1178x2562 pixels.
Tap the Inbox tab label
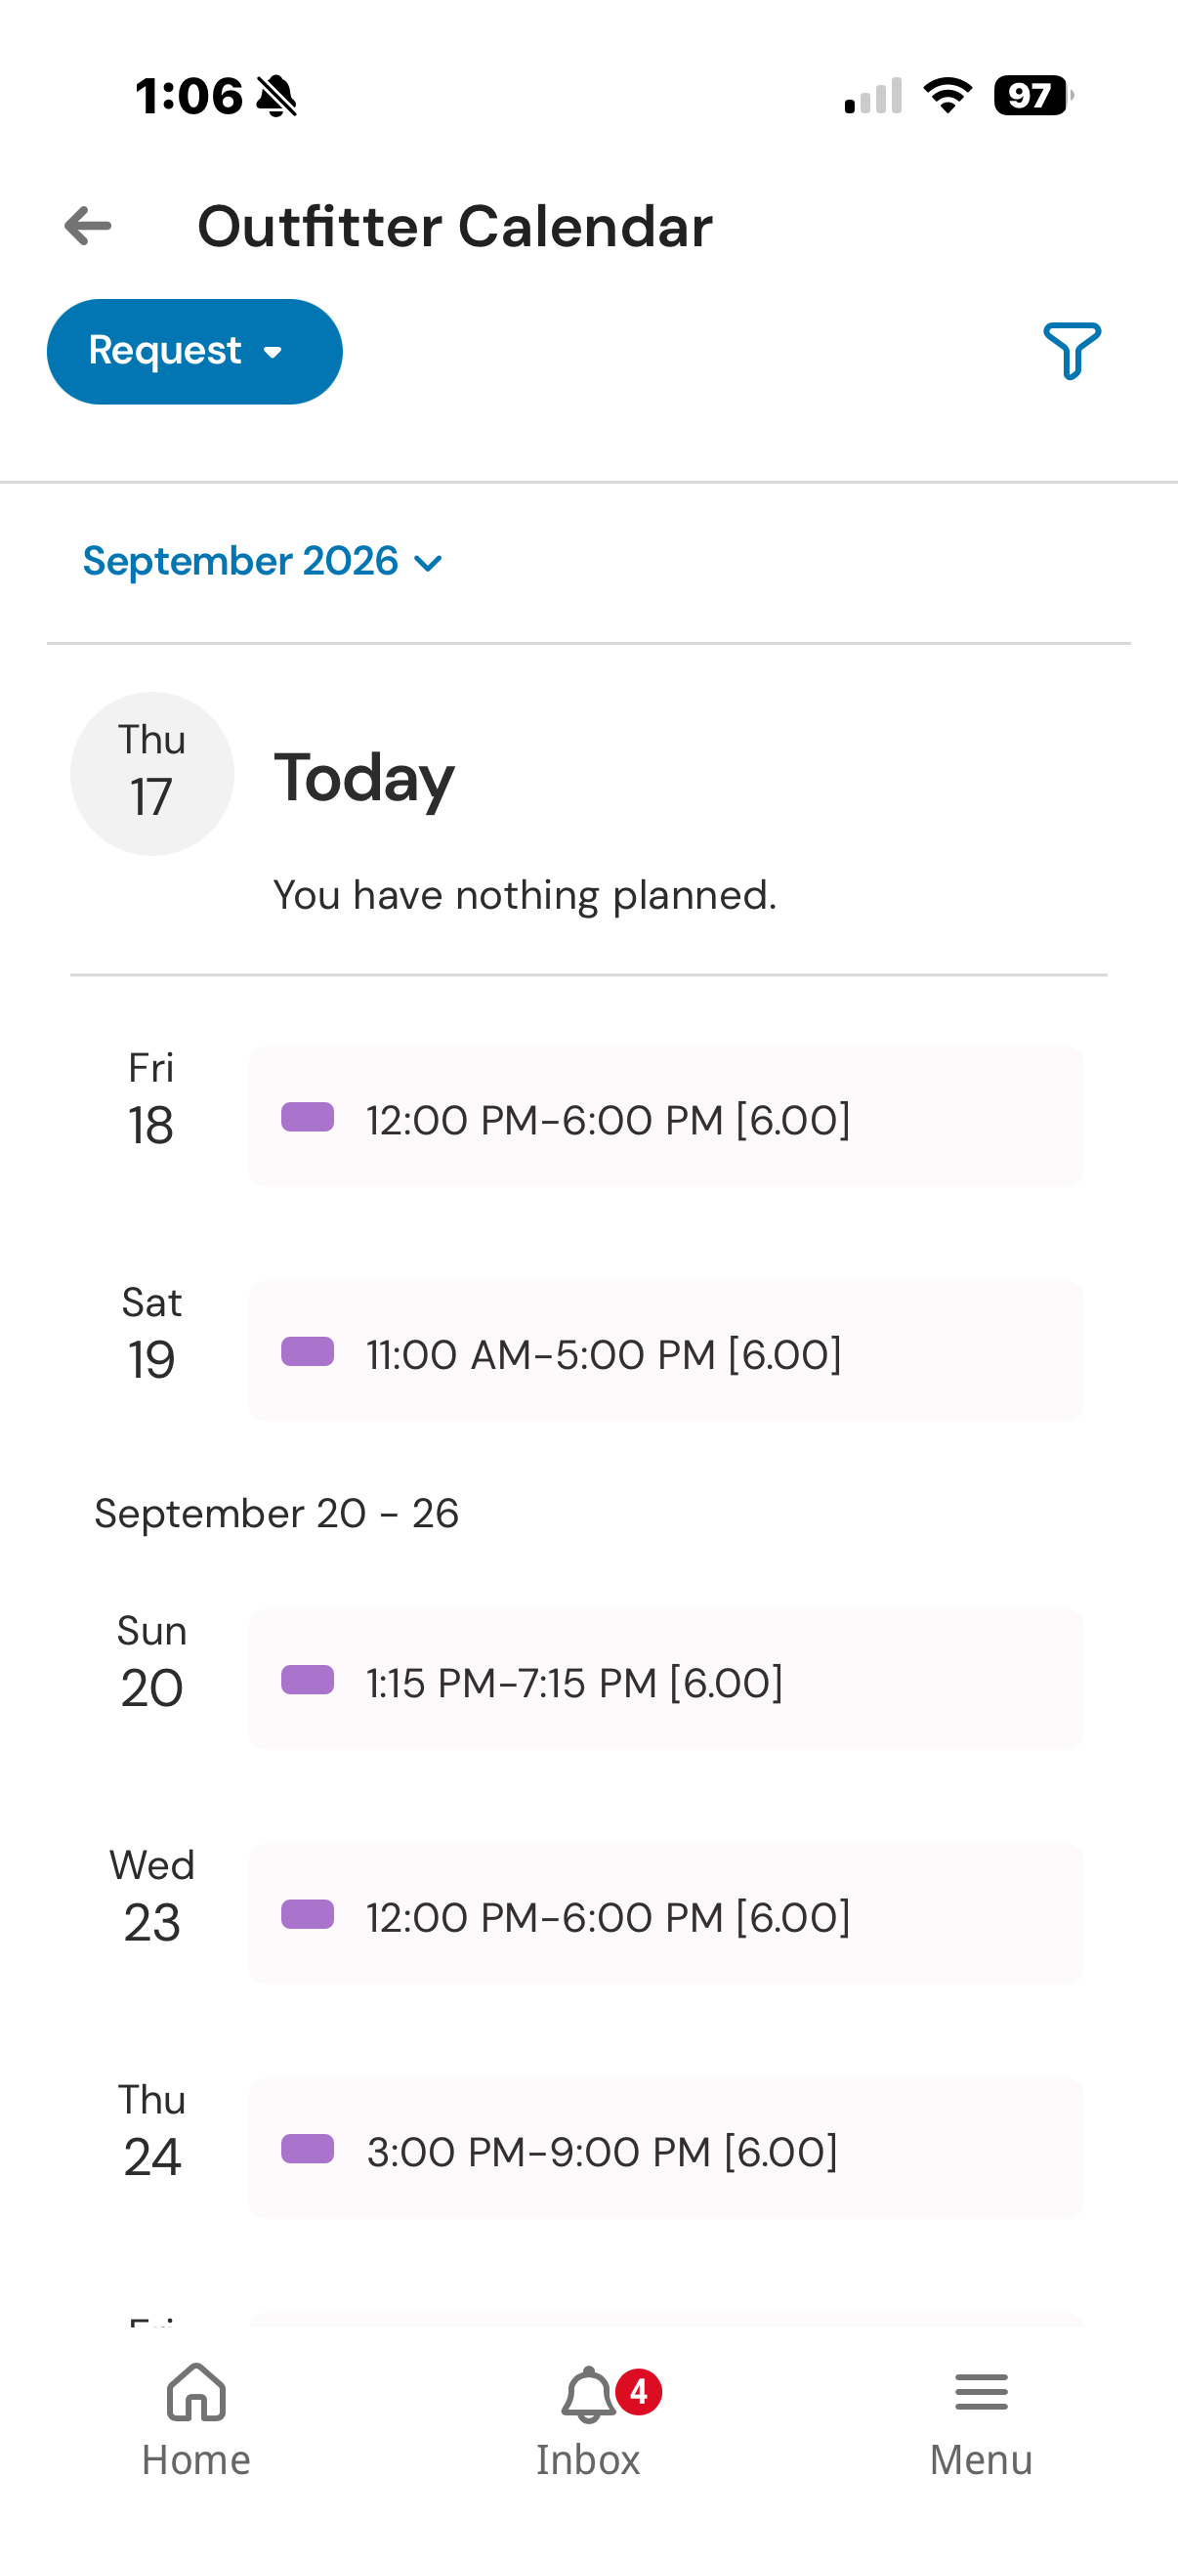point(588,2459)
